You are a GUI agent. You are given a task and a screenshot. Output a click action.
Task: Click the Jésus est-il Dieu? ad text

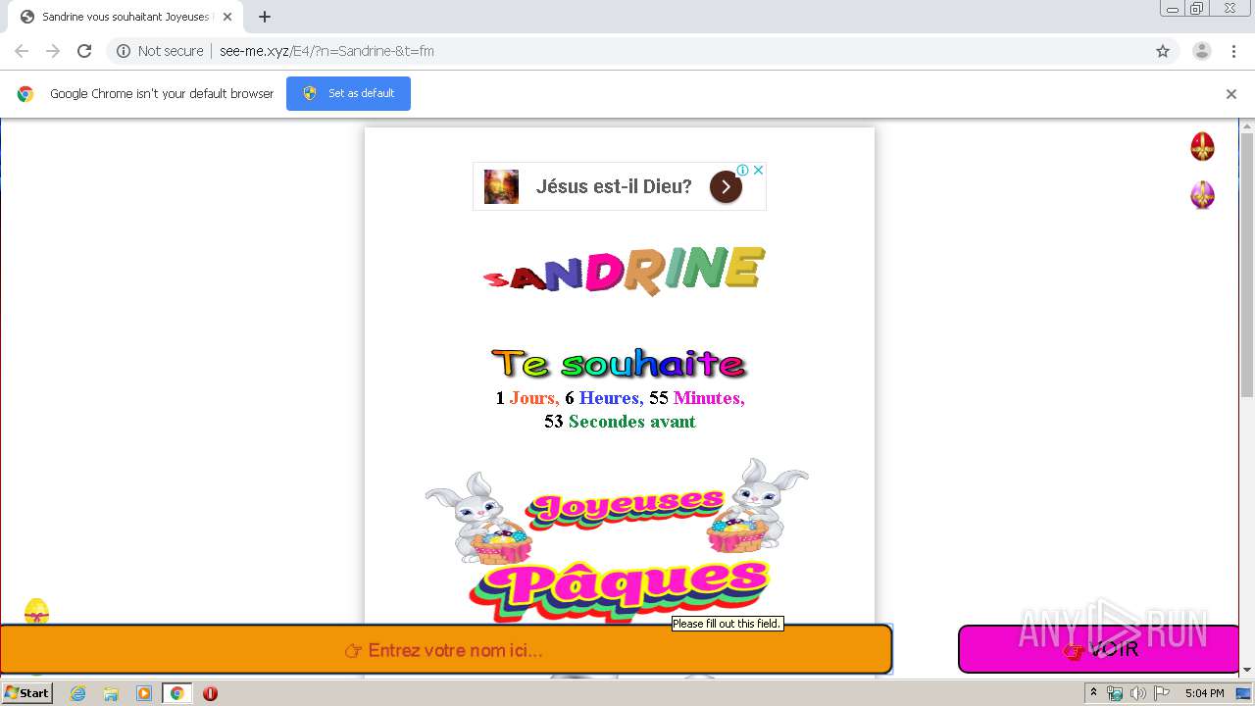(x=614, y=186)
